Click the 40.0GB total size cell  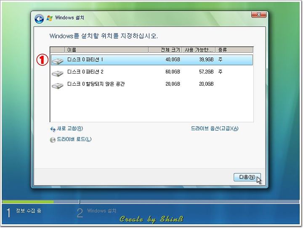[173, 60]
